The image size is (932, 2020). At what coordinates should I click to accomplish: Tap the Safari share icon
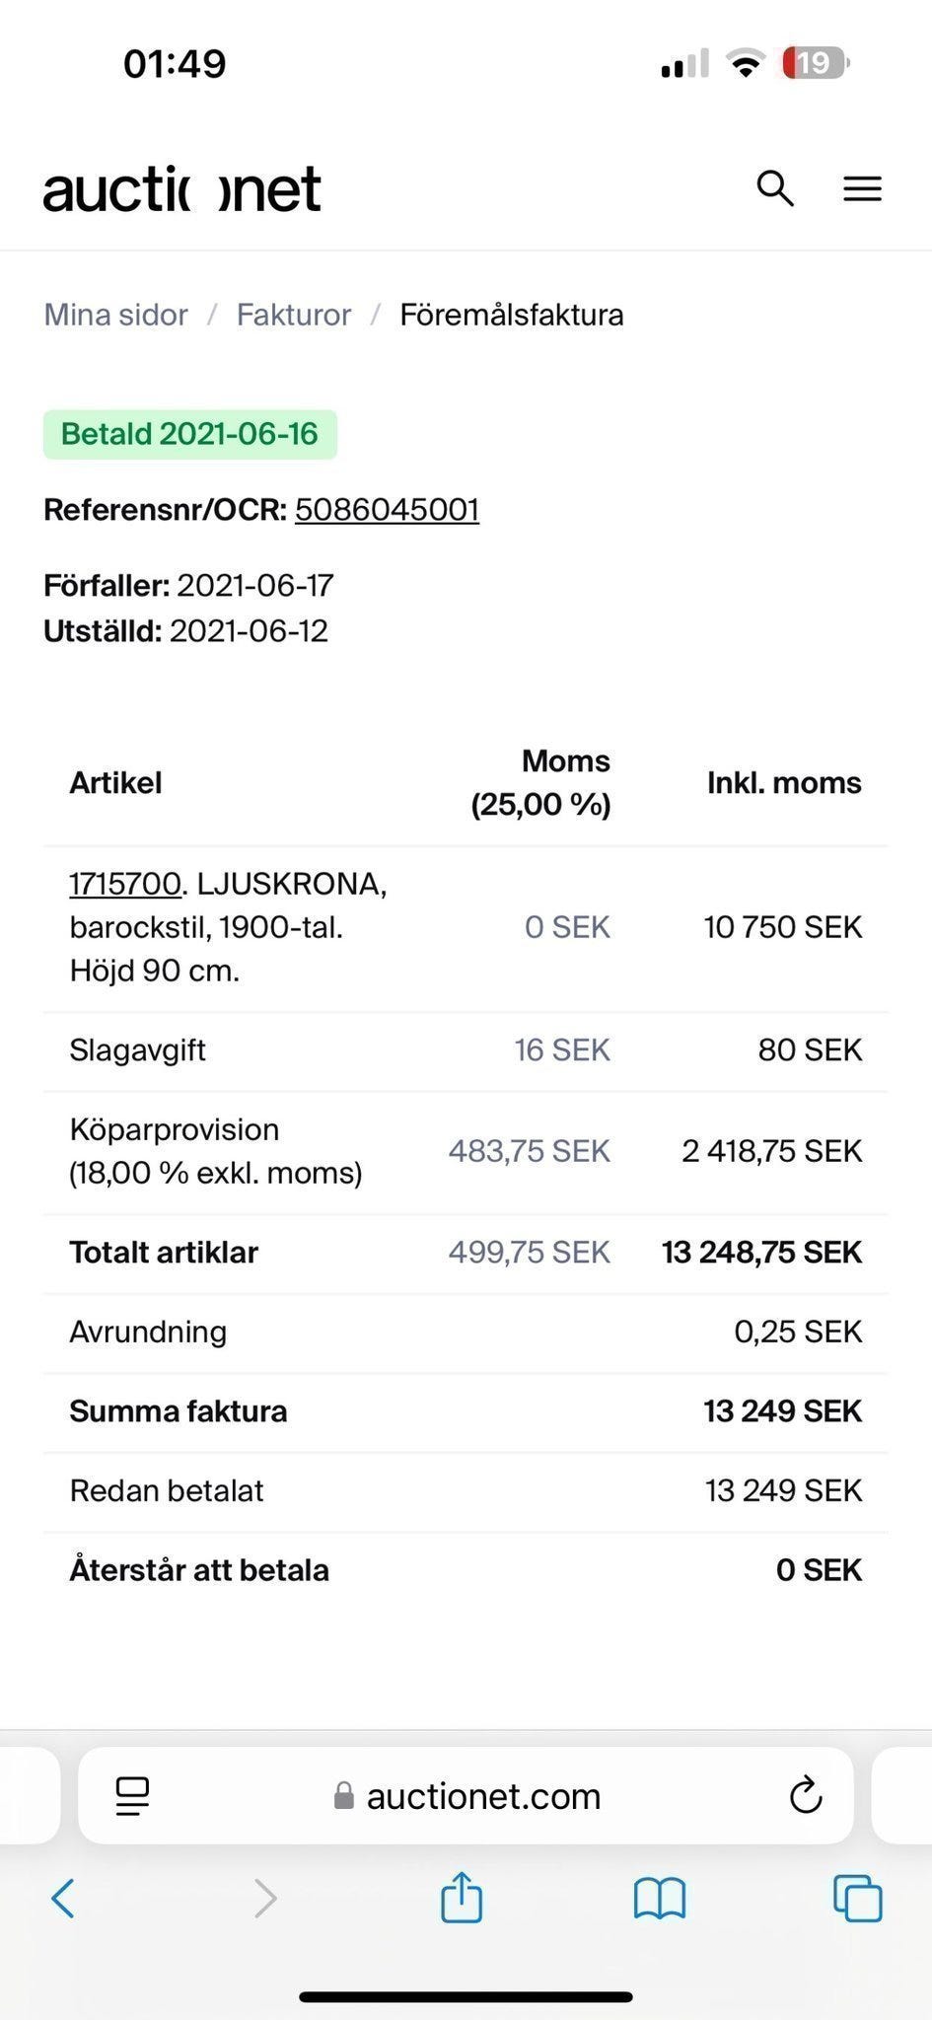tap(462, 1898)
